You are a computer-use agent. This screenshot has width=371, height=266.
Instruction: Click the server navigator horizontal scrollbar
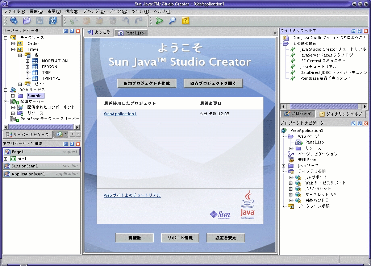41,127
